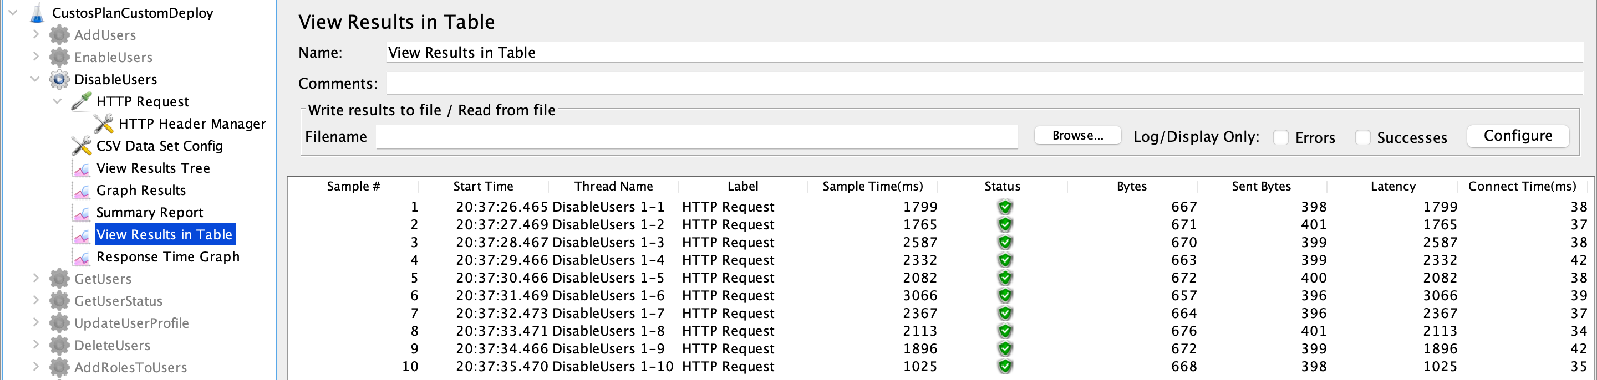Select the Response Time Graph item label
The height and width of the screenshot is (380, 1597).
point(167,257)
